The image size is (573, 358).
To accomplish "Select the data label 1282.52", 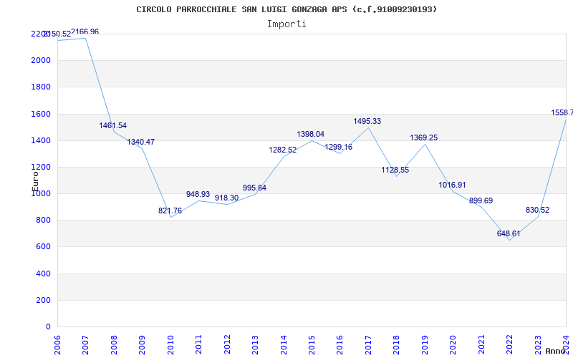I will tap(283, 150).
